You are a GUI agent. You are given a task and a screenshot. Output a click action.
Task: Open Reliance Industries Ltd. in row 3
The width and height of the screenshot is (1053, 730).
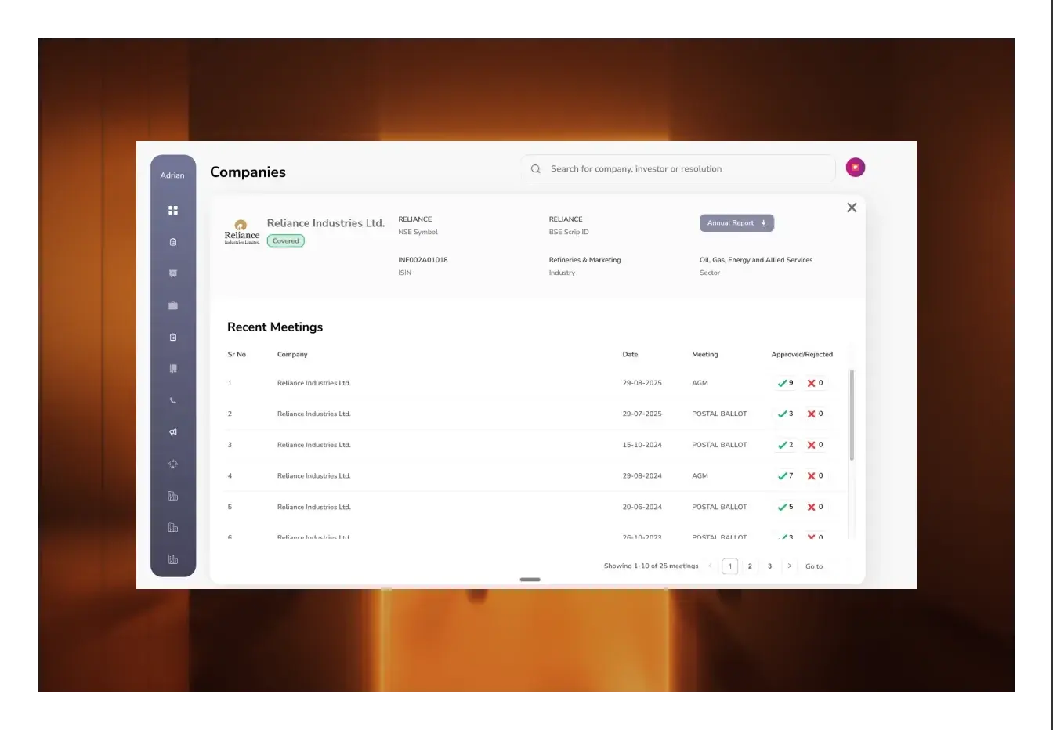coord(313,445)
